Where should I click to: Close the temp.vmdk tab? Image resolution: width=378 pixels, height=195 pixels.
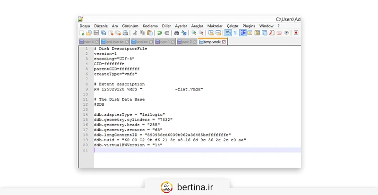tap(224, 42)
